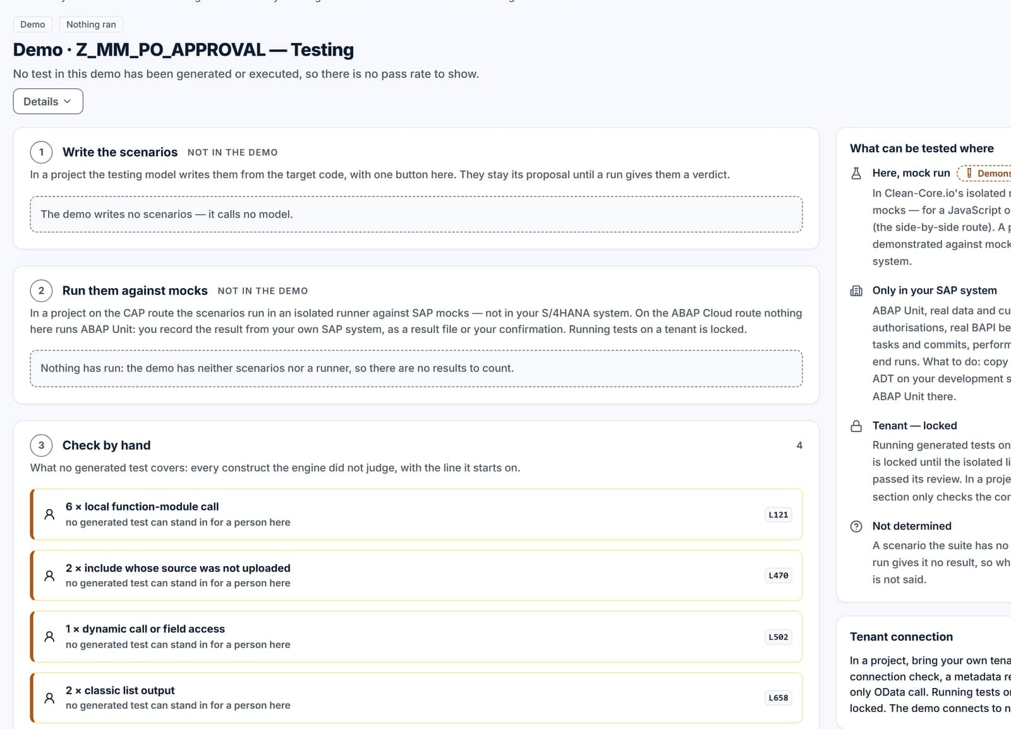The image size is (1011, 729).
Task: Click the Write the scenarios heading
Action: (x=120, y=152)
